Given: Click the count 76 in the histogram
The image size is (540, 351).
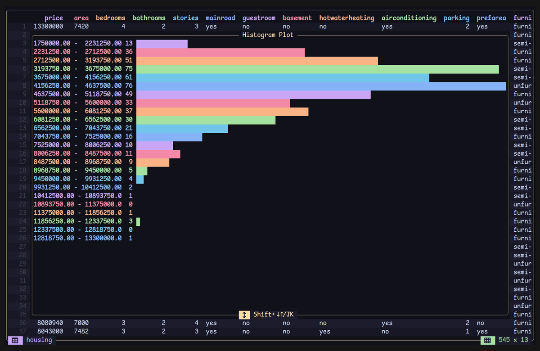Looking at the screenshot, I should pyautogui.click(x=129, y=86).
